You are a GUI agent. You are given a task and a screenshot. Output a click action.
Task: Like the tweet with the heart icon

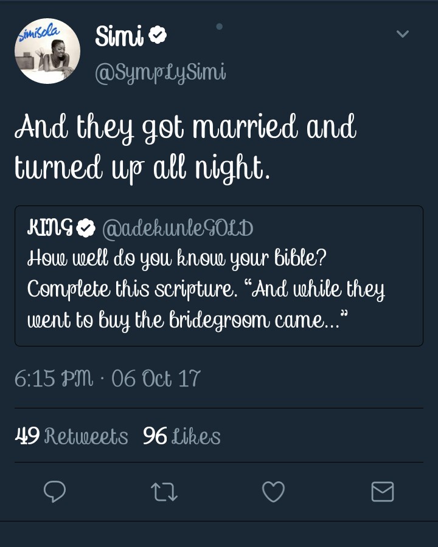coord(273,491)
